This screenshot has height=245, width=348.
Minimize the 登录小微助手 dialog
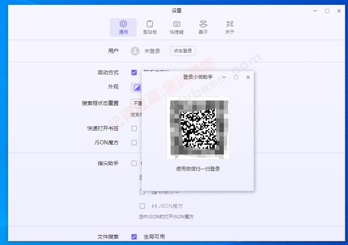(224, 77)
